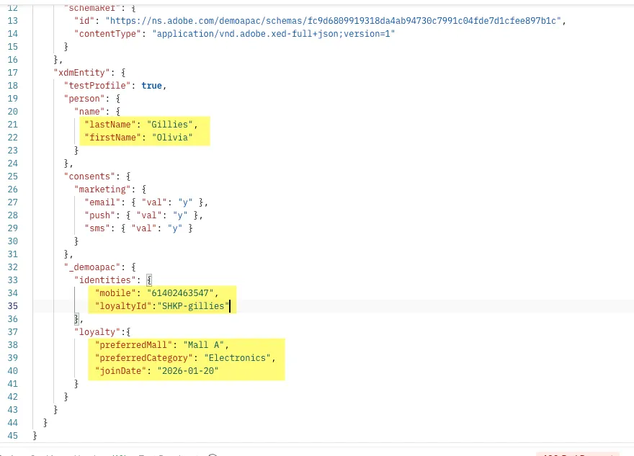Select the "SHKP-gillies" loyalty ID value
This screenshot has height=456, width=634.
[x=193, y=305]
